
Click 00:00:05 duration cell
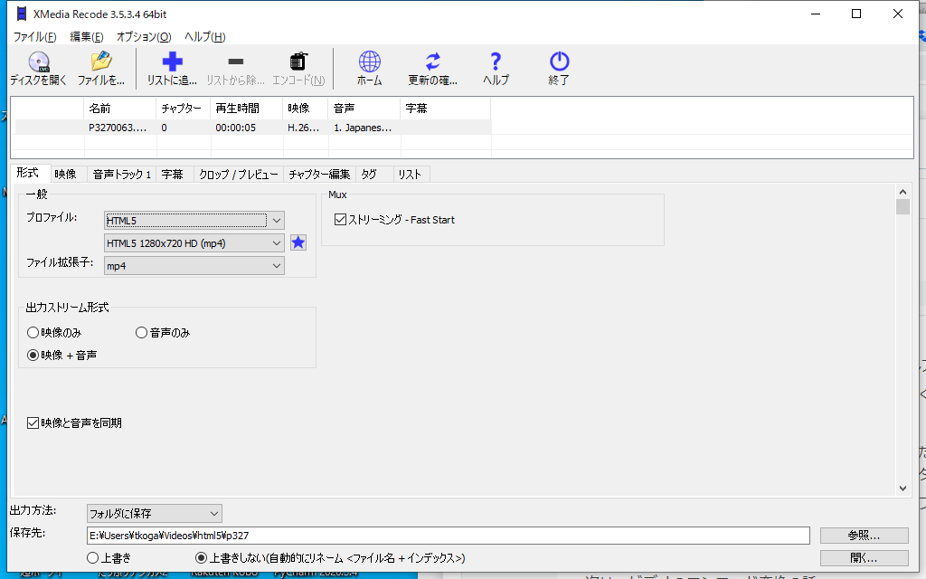tap(236, 128)
